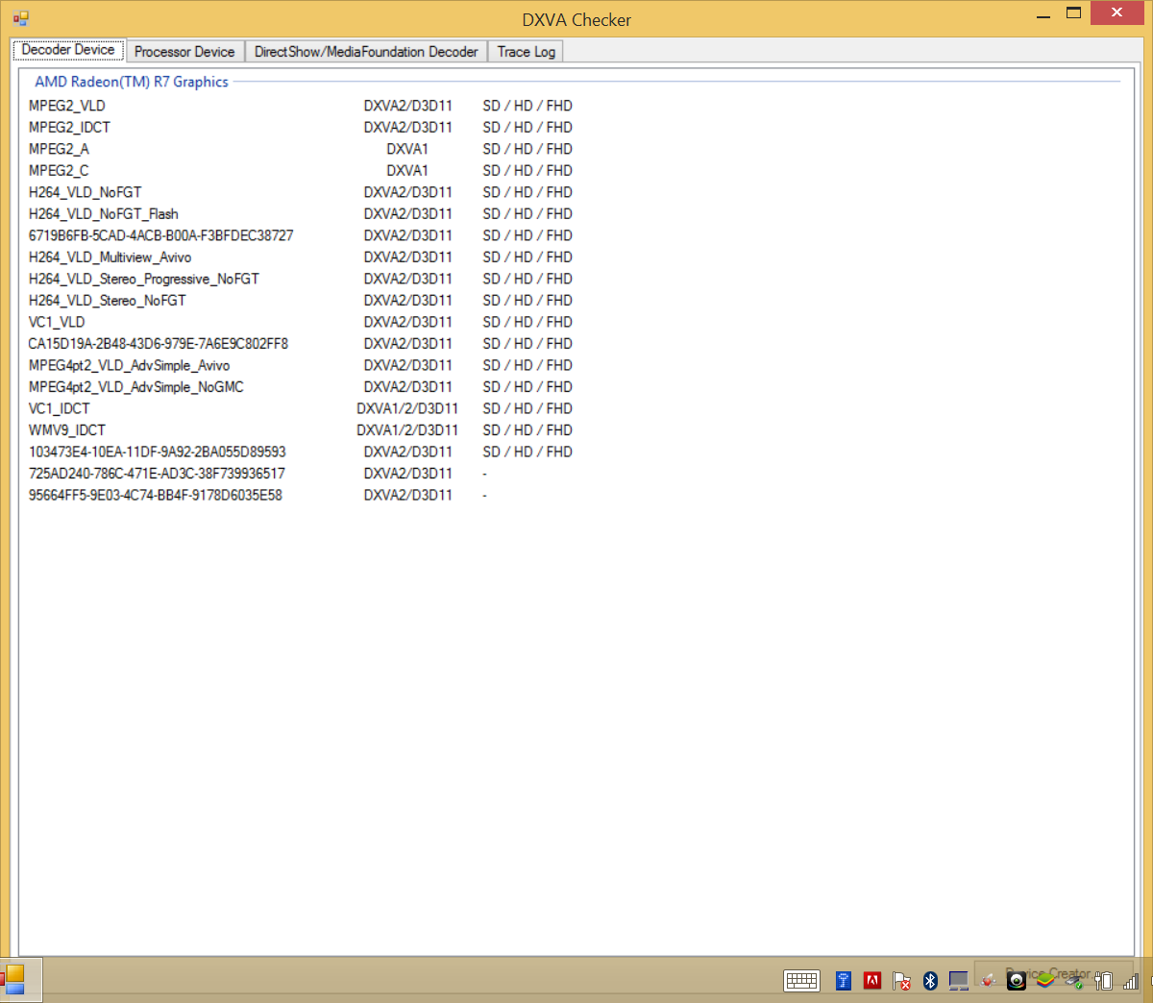Select GUID 95664FF5-9E03-4C74-BB4F-9178D6035E58
Screen dimensions: 1153x1003
[155, 495]
